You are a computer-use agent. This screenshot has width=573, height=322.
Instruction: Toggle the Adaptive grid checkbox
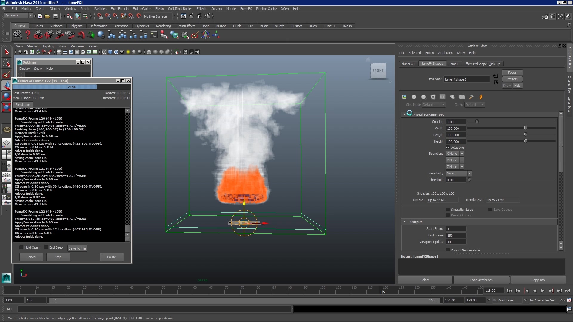tap(448, 147)
